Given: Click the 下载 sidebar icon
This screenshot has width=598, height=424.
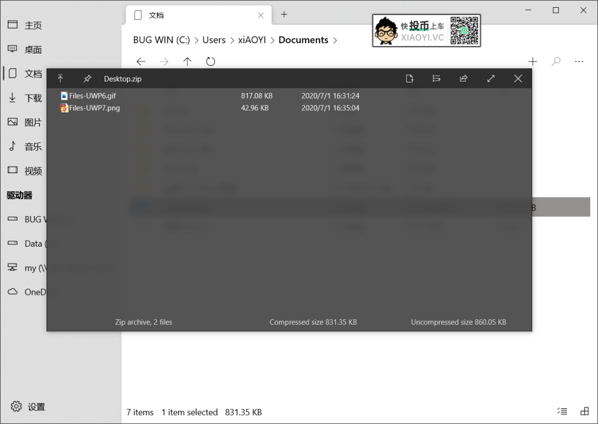Looking at the screenshot, I should 13,98.
